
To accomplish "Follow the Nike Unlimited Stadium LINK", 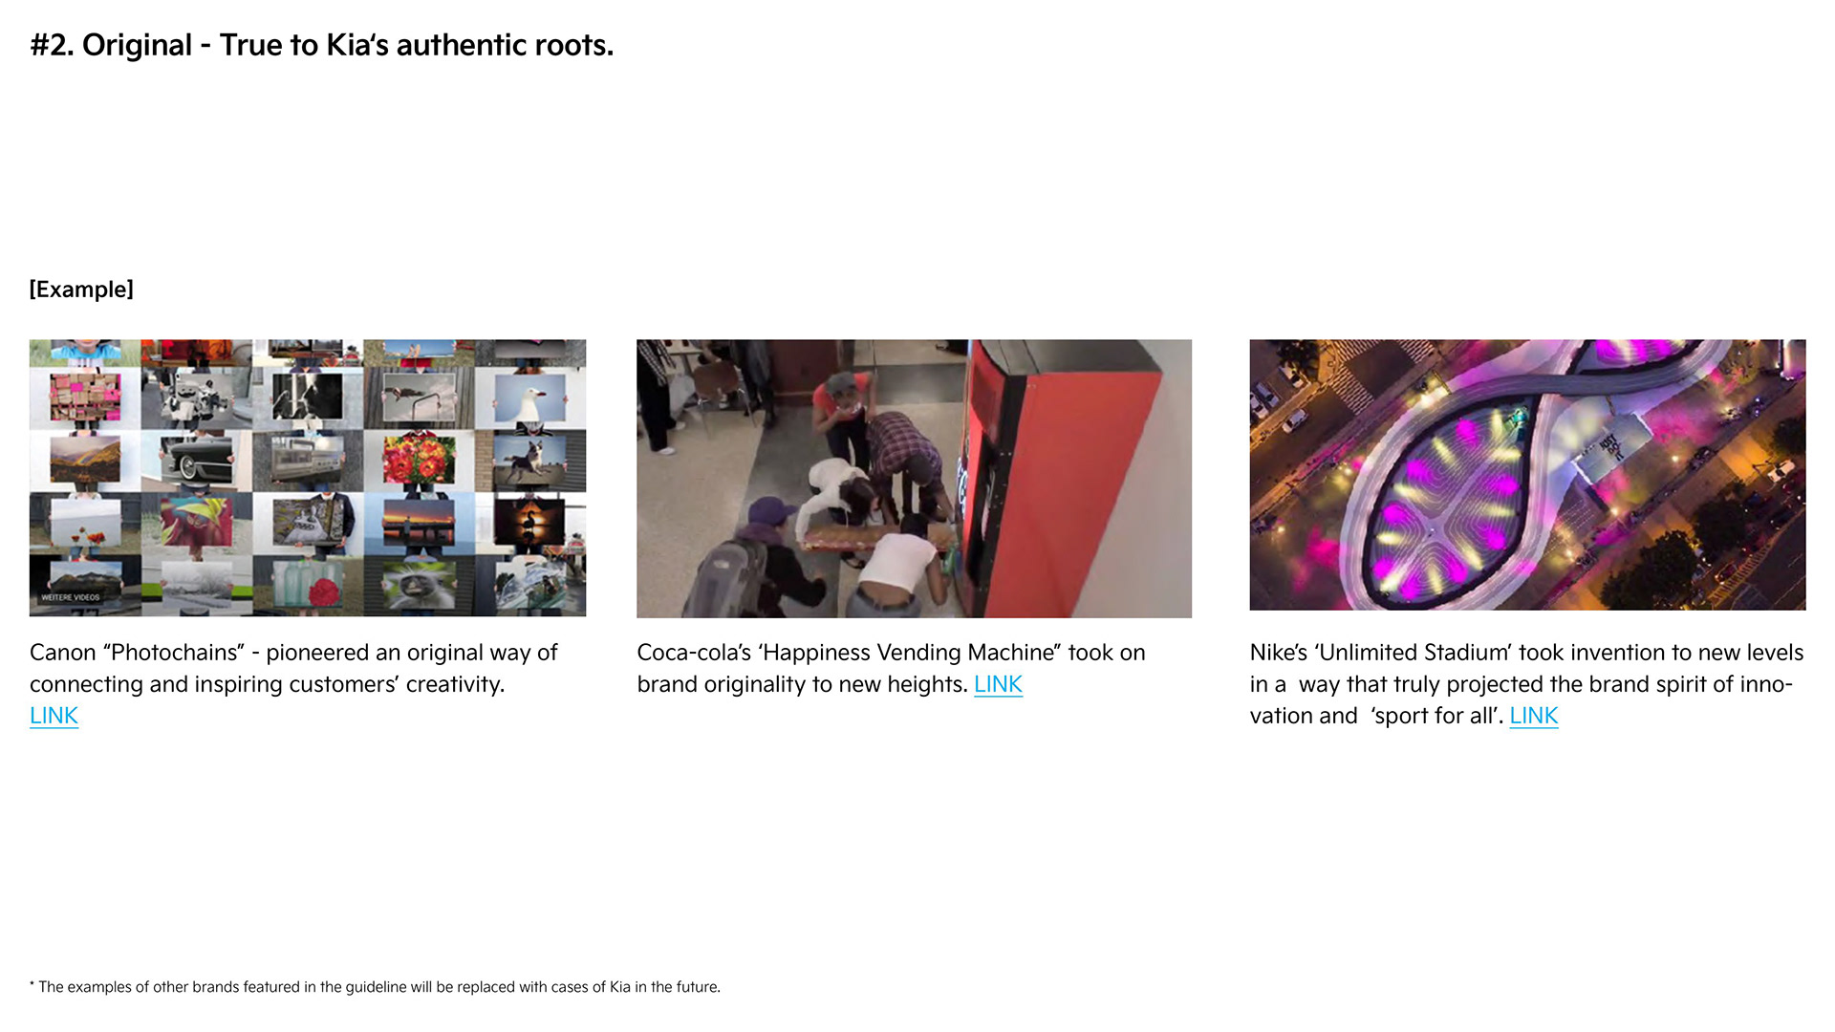I will tap(1533, 716).
